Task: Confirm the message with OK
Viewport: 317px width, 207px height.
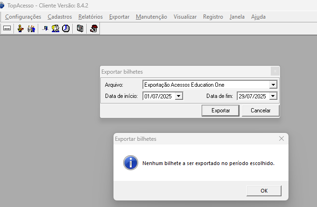Action: click(264, 191)
